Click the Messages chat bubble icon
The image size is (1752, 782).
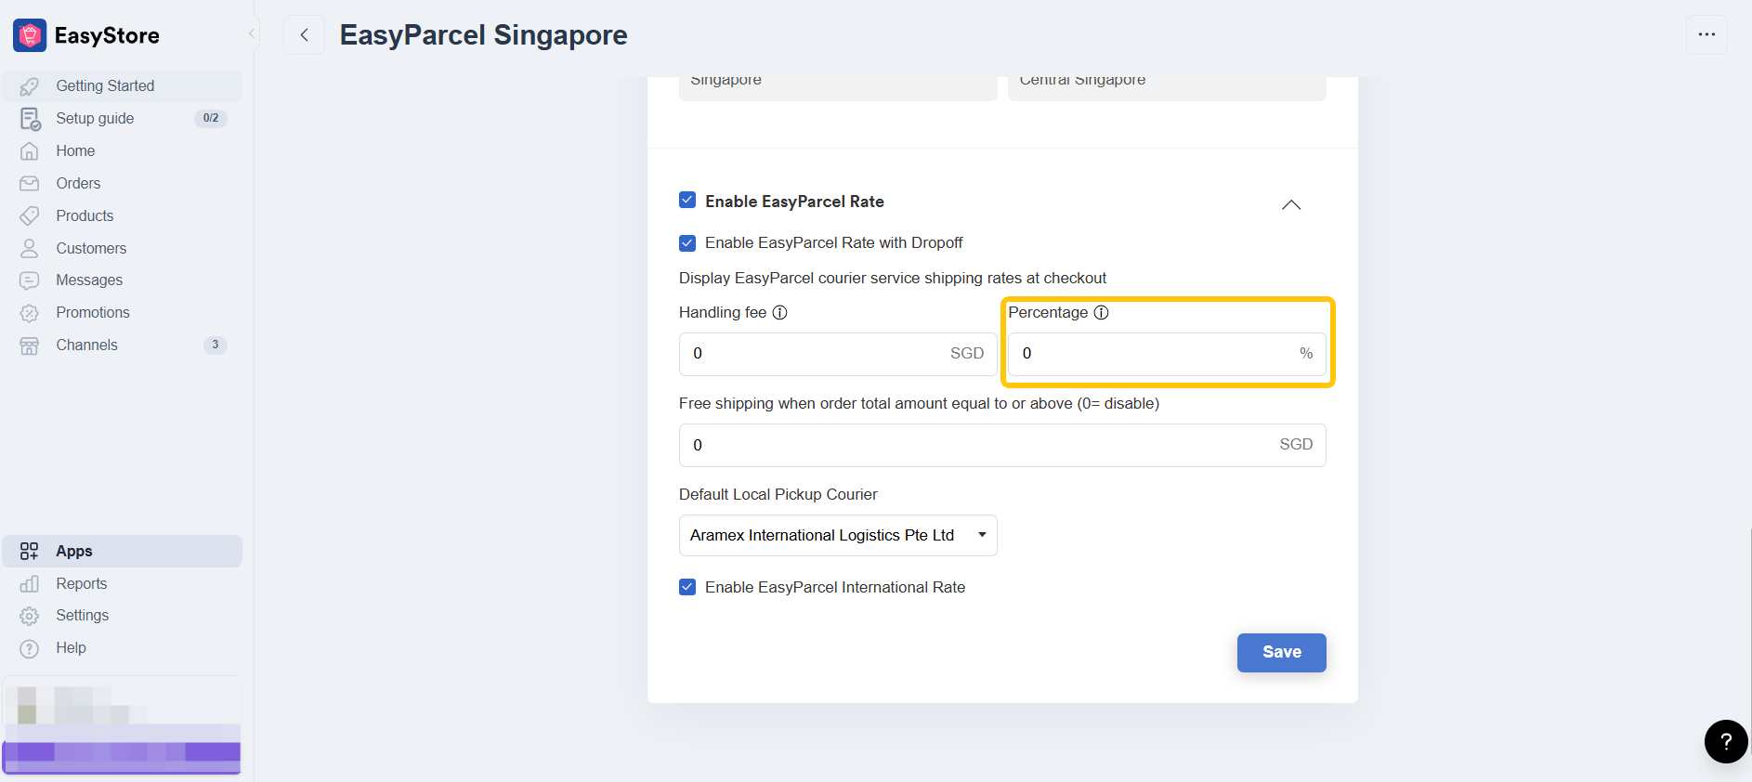click(30, 280)
